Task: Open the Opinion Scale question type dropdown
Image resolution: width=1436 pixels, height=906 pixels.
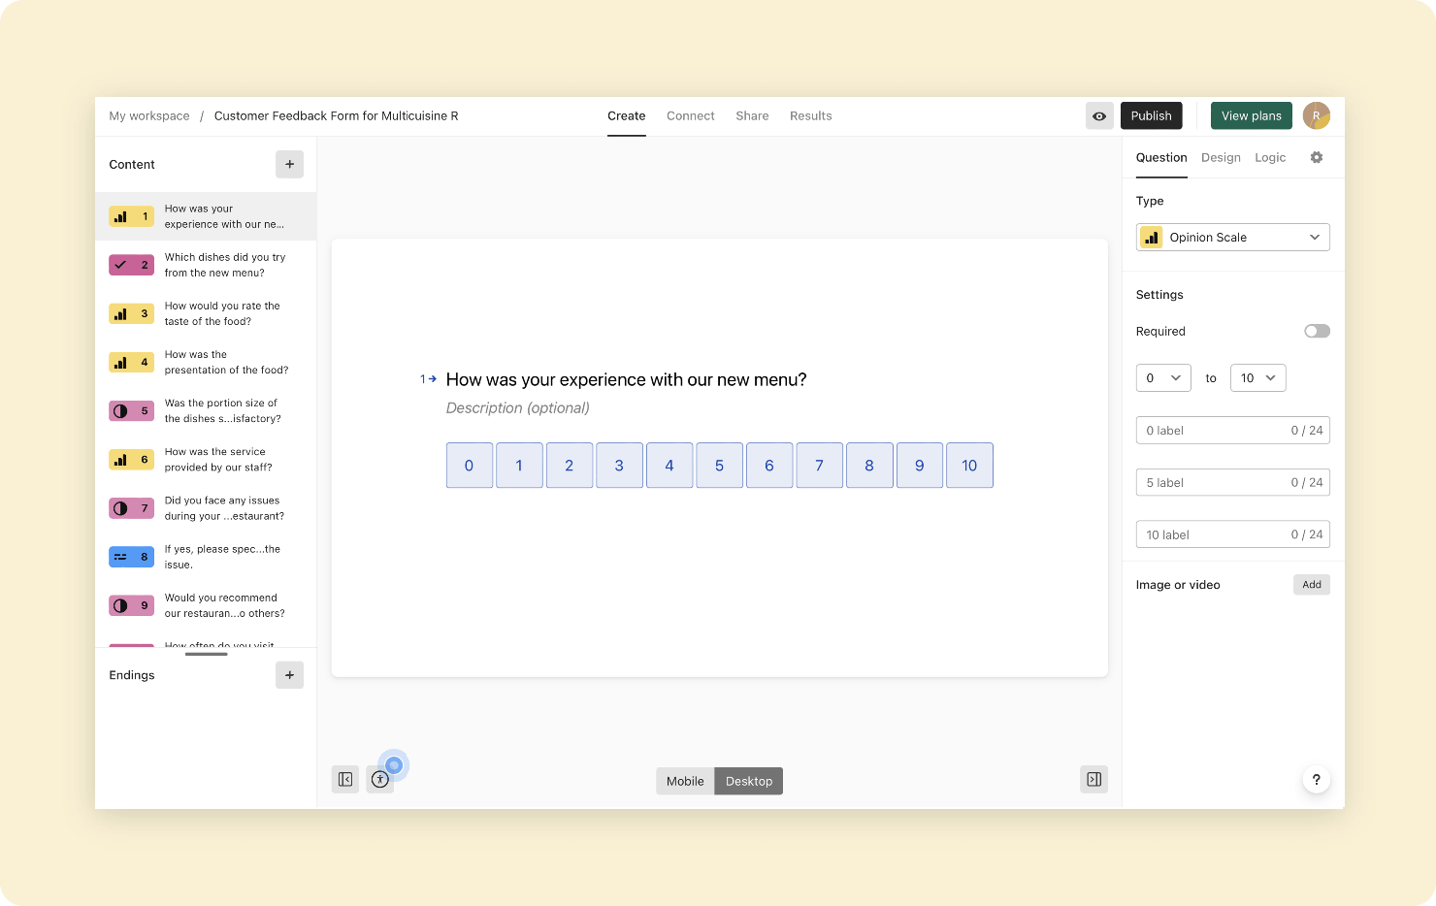Action: click(x=1232, y=237)
